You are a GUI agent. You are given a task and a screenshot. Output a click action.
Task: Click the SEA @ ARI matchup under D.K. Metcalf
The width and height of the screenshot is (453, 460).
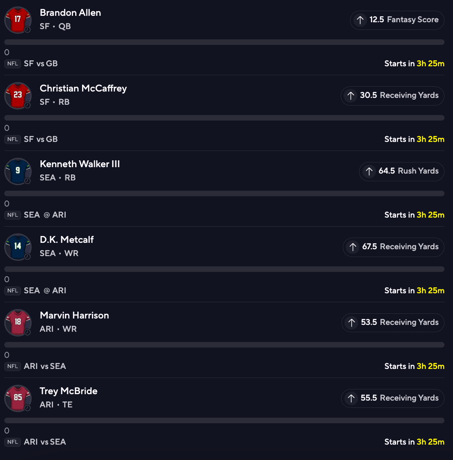click(x=45, y=291)
